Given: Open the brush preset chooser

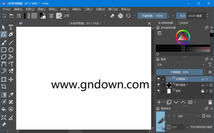Looking at the screenshot, I should [59, 16].
